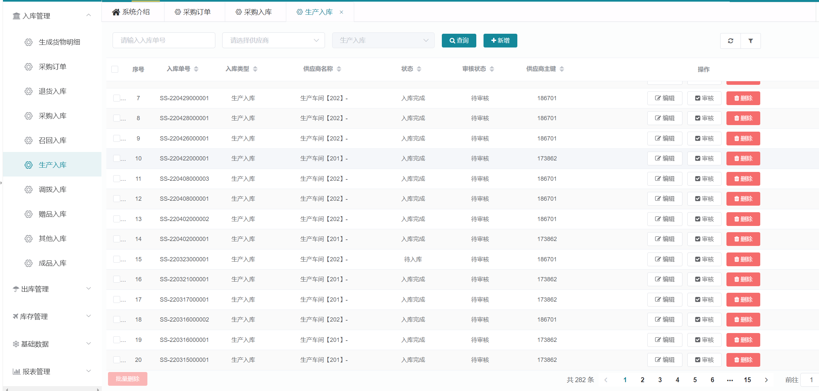
Task: Switch to the 系统介绍 tab
Action: pyautogui.click(x=133, y=12)
